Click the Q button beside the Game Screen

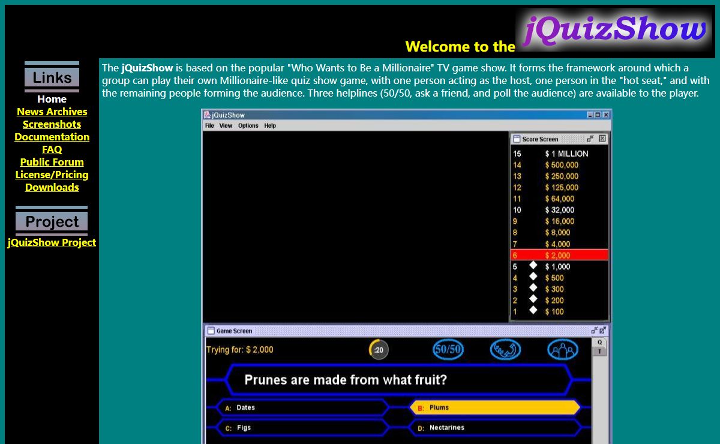pyautogui.click(x=599, y=342)
